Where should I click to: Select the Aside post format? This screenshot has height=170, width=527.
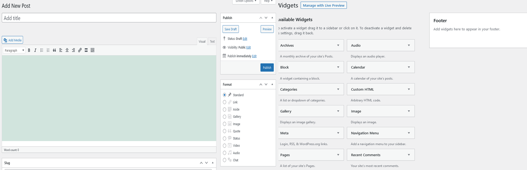click(224, 109)
